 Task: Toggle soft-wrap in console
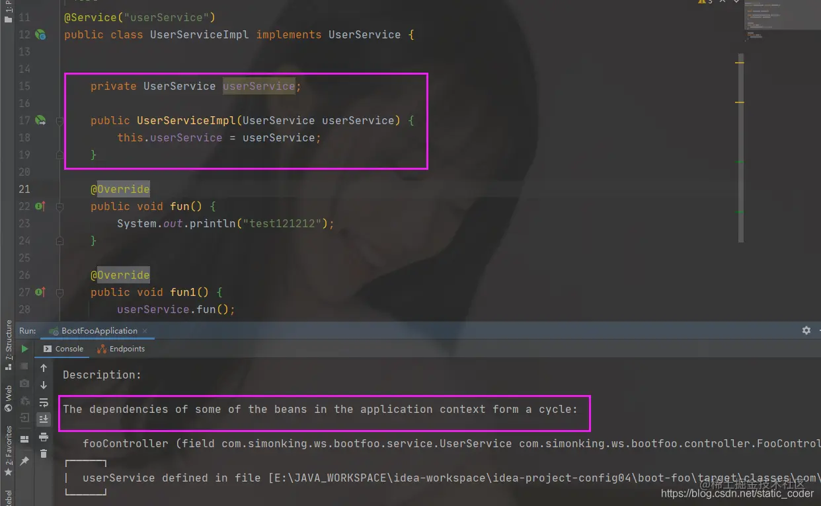coord(44,402)
